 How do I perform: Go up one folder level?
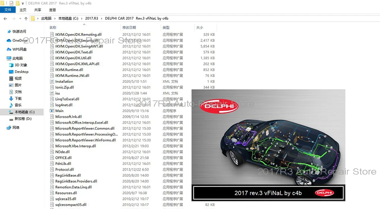pos(26,18)
